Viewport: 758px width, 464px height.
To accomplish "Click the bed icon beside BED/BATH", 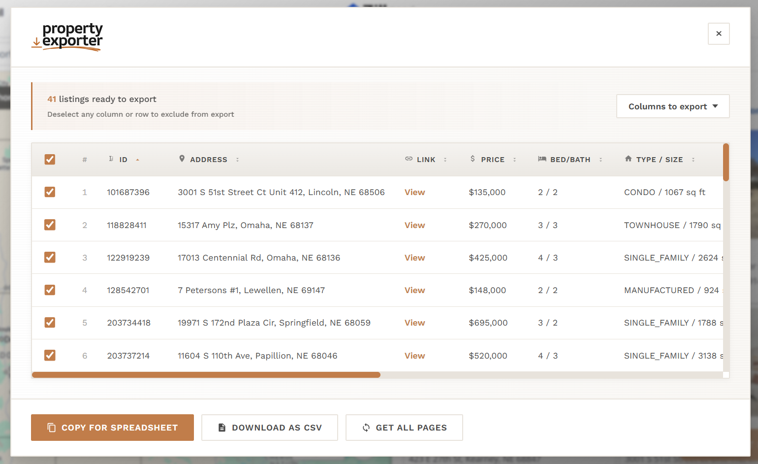I will pyautogui.click(x=542, y=159).
